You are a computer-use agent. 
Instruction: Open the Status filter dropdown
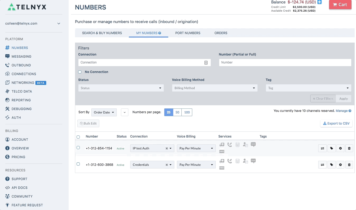point(121,88)
